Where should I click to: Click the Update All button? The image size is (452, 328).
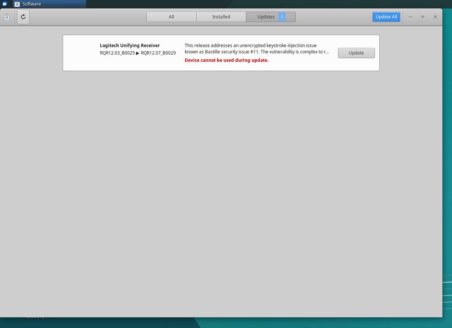click(x=386, y=17)
